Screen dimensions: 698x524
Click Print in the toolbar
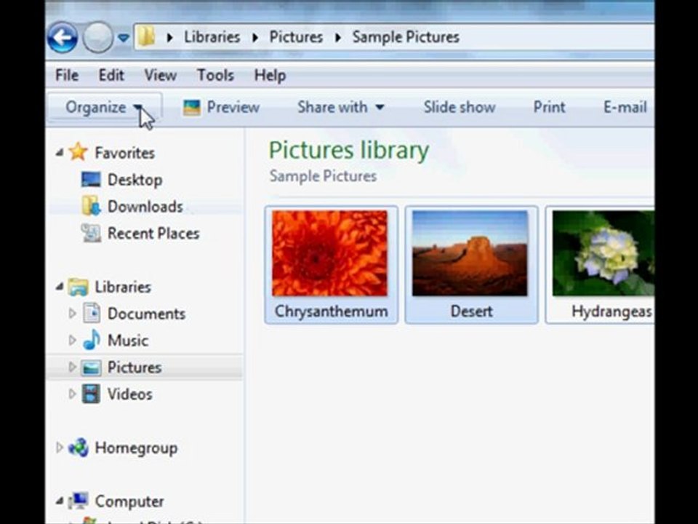(x=550, y=108)
